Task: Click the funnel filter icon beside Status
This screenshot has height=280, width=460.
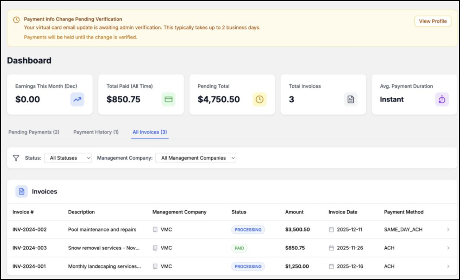Action: point(16,158)
